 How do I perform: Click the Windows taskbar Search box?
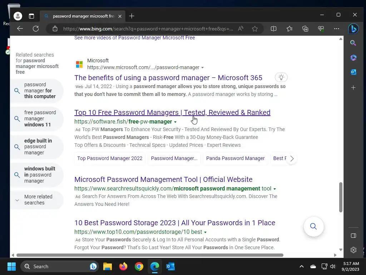60,266
